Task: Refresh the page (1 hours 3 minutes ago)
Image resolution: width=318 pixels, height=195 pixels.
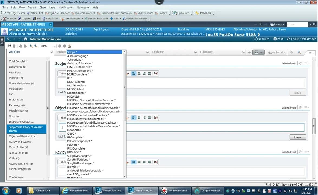Action: [x=301, y=39]
